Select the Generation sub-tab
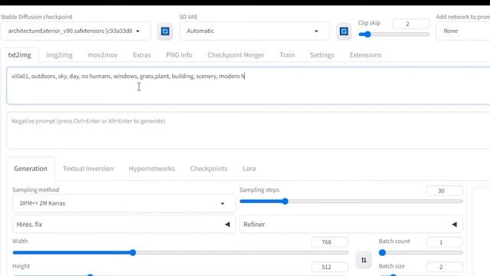 point(31,169)
